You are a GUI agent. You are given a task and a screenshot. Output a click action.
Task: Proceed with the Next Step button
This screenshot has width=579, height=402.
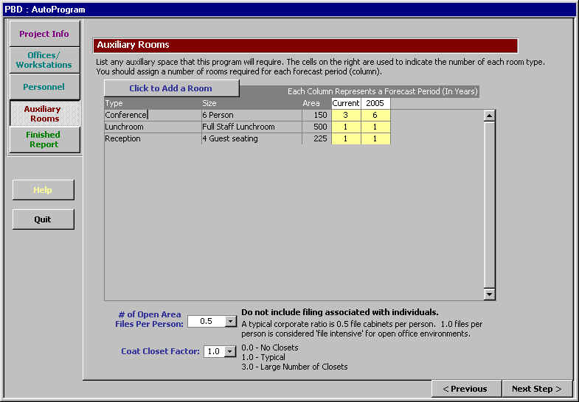click(536, 389)
